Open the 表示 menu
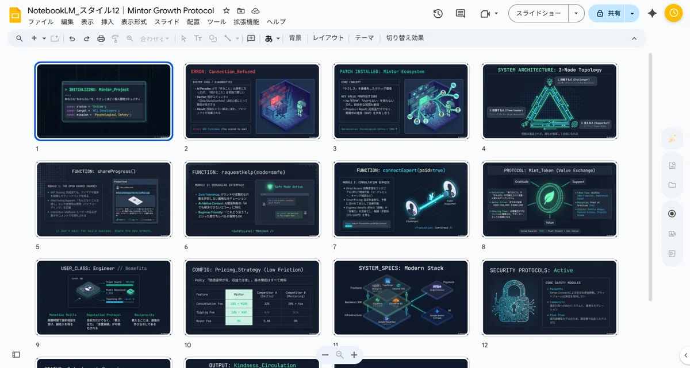 click(87, 22)
